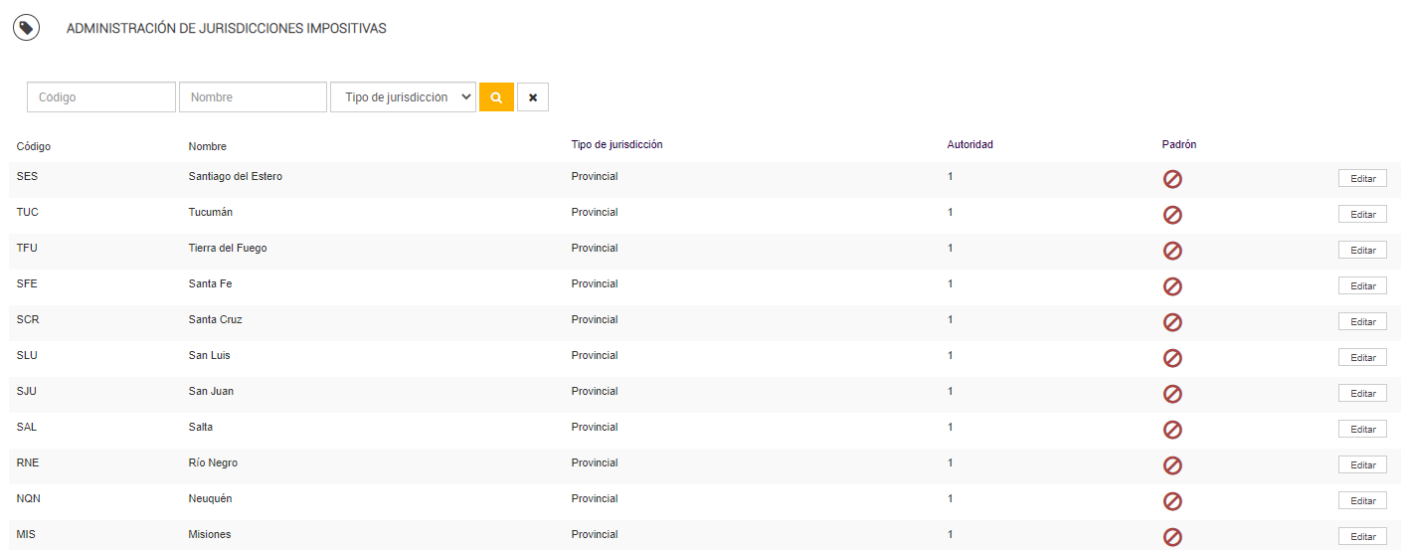The image size is (1409, 550).
Task: Click the Padrón disabled icon for Santiago del Estero
Action: pyautogui.click(x=1172, y=179)
